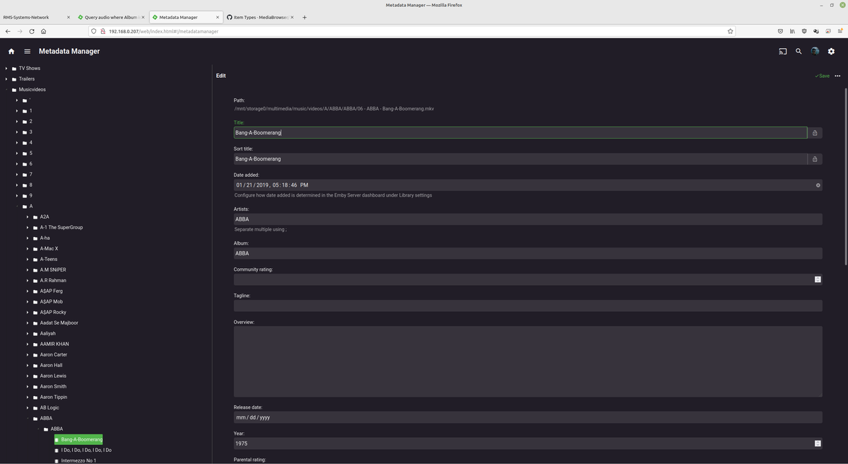
Task: Click the Pocket save icon in toolbar
Action: coord(780,31)
